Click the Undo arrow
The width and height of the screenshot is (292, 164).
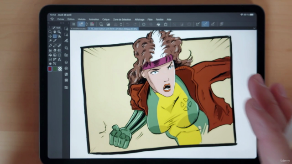pos(128,24)
